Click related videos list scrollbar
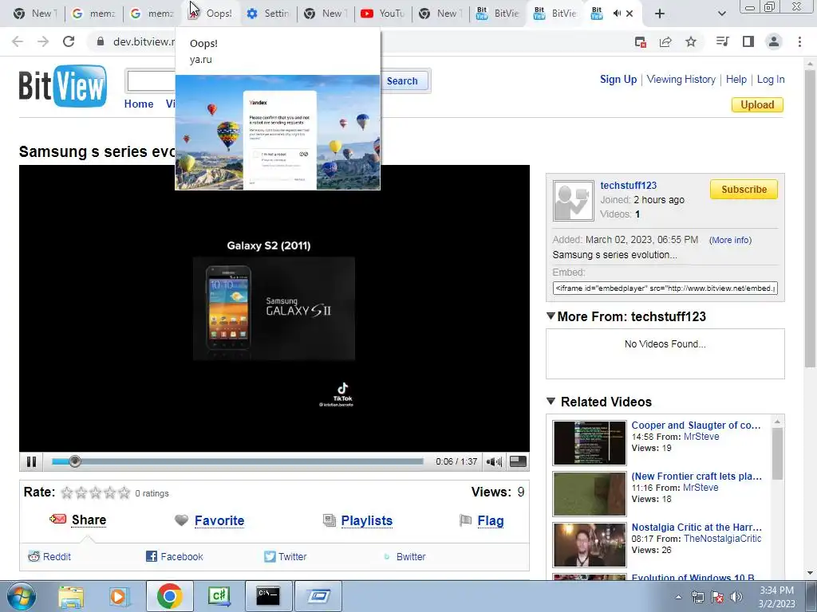Image resolution: width=817 pixels, height=612 pixels. [x=777, y=453]
